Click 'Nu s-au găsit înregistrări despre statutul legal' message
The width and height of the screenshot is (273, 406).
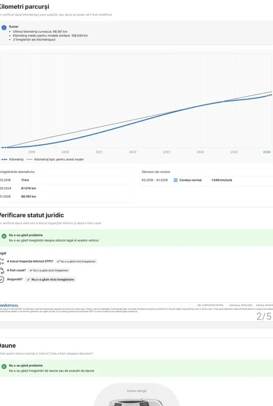tap(53, 240)
